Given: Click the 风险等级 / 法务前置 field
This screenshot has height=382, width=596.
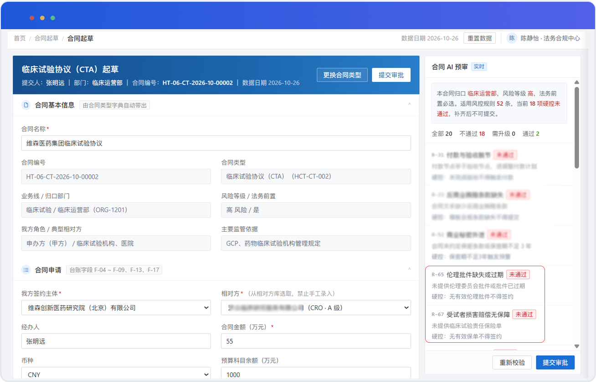Looking at the screenshot, I should [316, 210].
